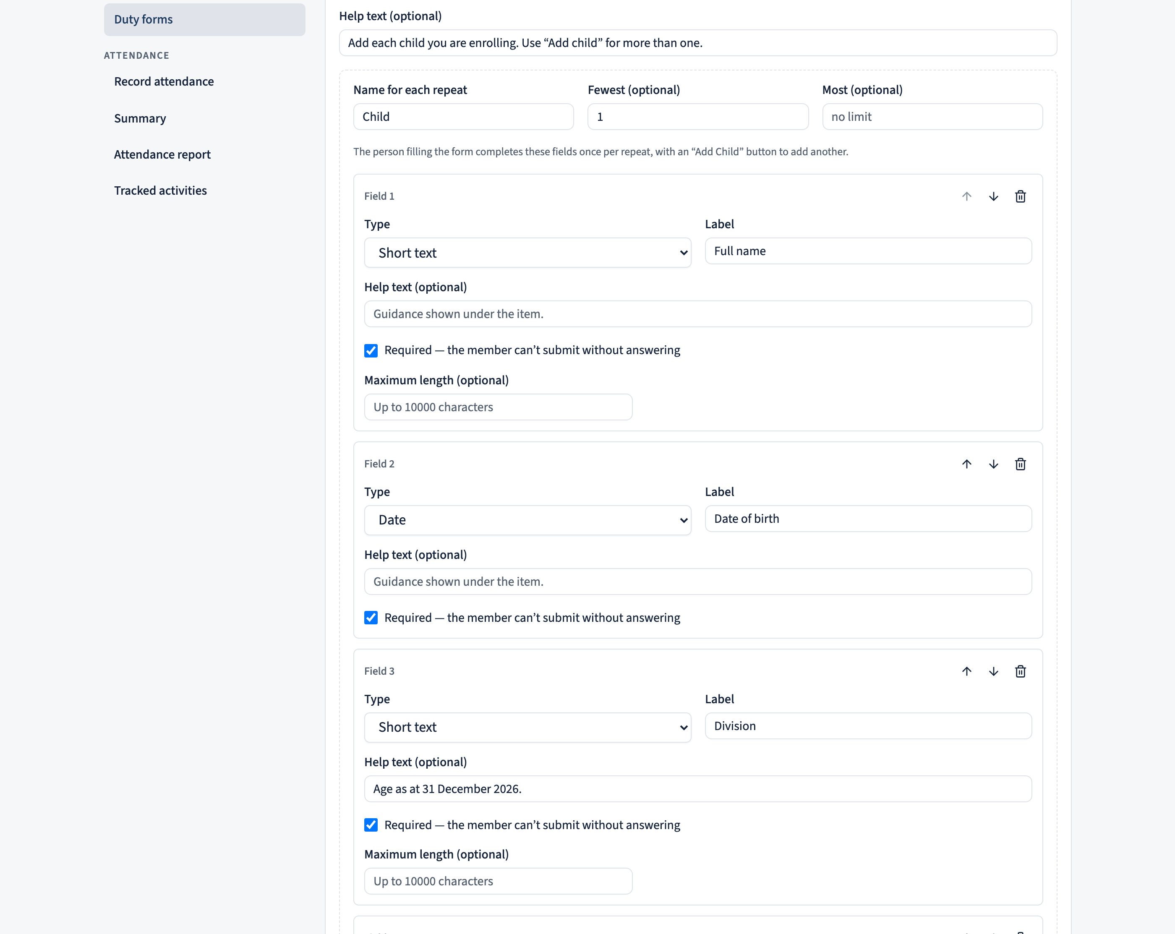Delete Field 1 using the trash icon
The image size is (1175, 934).
[x=1020, y=196]
